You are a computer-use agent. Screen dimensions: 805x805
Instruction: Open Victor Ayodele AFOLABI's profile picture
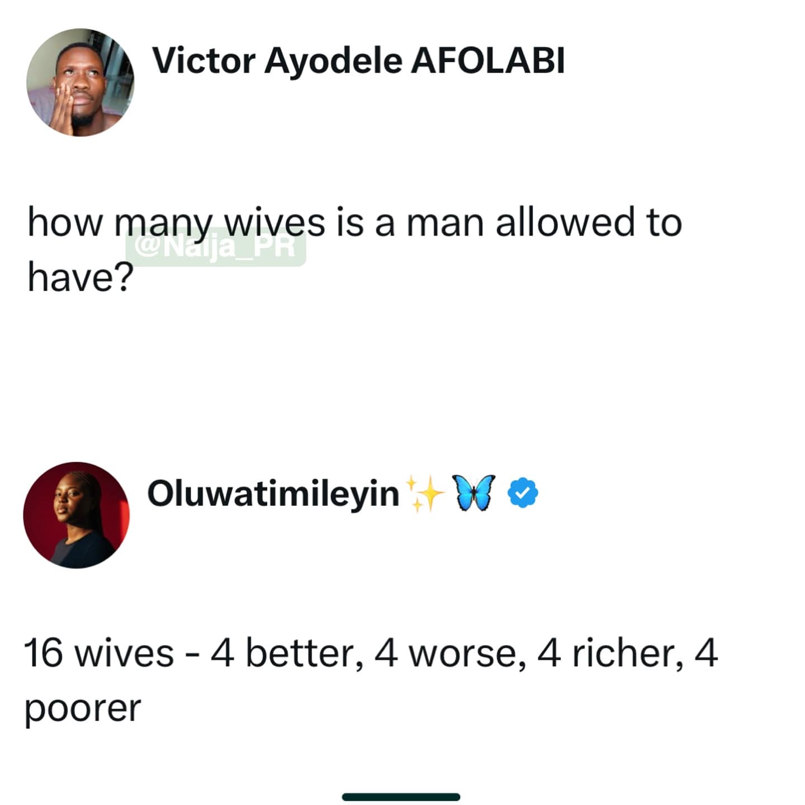(80, 82)
